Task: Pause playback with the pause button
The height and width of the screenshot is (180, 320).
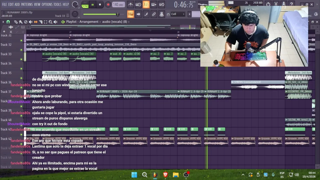Action: (x=92, y=4)
